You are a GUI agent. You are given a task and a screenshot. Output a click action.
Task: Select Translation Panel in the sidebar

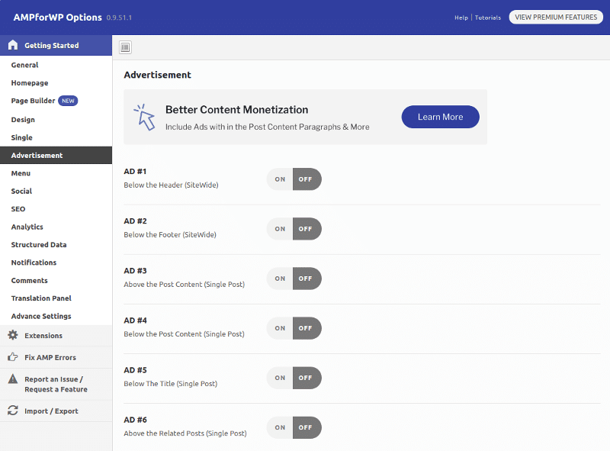click(56, 298)
